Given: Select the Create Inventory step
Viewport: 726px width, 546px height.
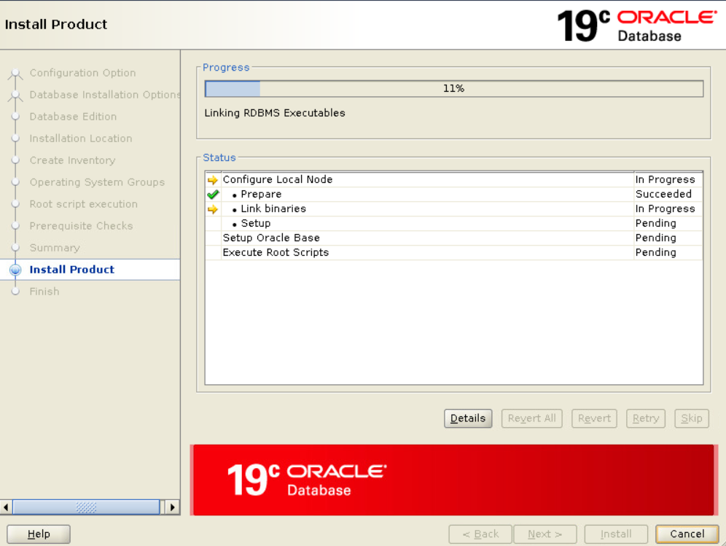Looking at the screenshot, I should (72, 160).
